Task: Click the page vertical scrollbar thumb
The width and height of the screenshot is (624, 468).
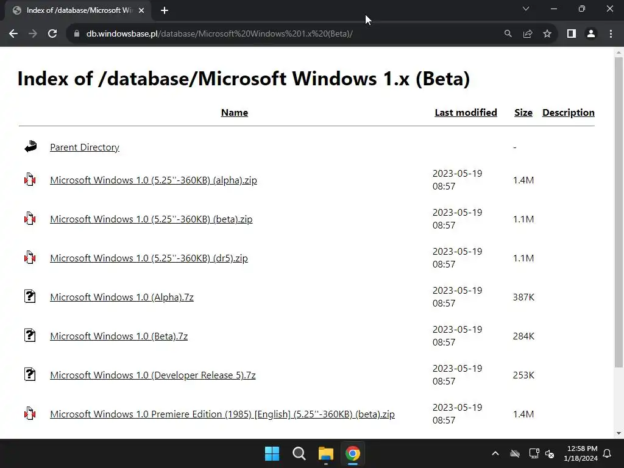Action: click(x=619, y=212)
